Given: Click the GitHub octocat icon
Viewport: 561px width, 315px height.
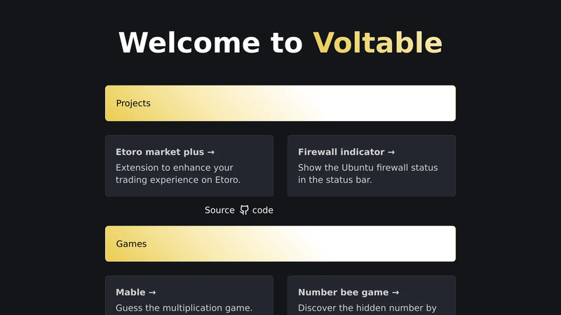Looking at the screenshot, I should click(x=244, y=210).
